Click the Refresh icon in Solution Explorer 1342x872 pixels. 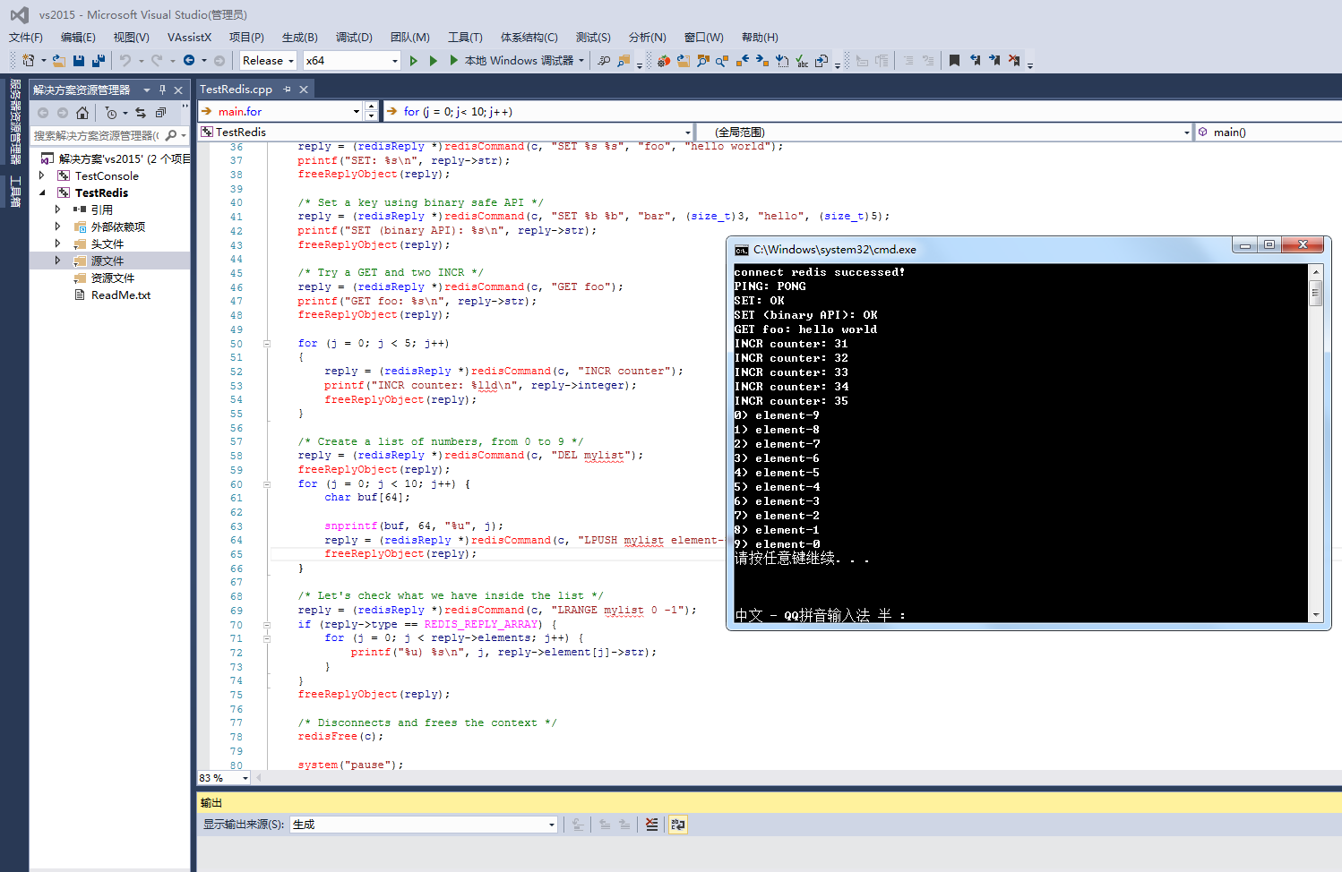pos(142,112)
